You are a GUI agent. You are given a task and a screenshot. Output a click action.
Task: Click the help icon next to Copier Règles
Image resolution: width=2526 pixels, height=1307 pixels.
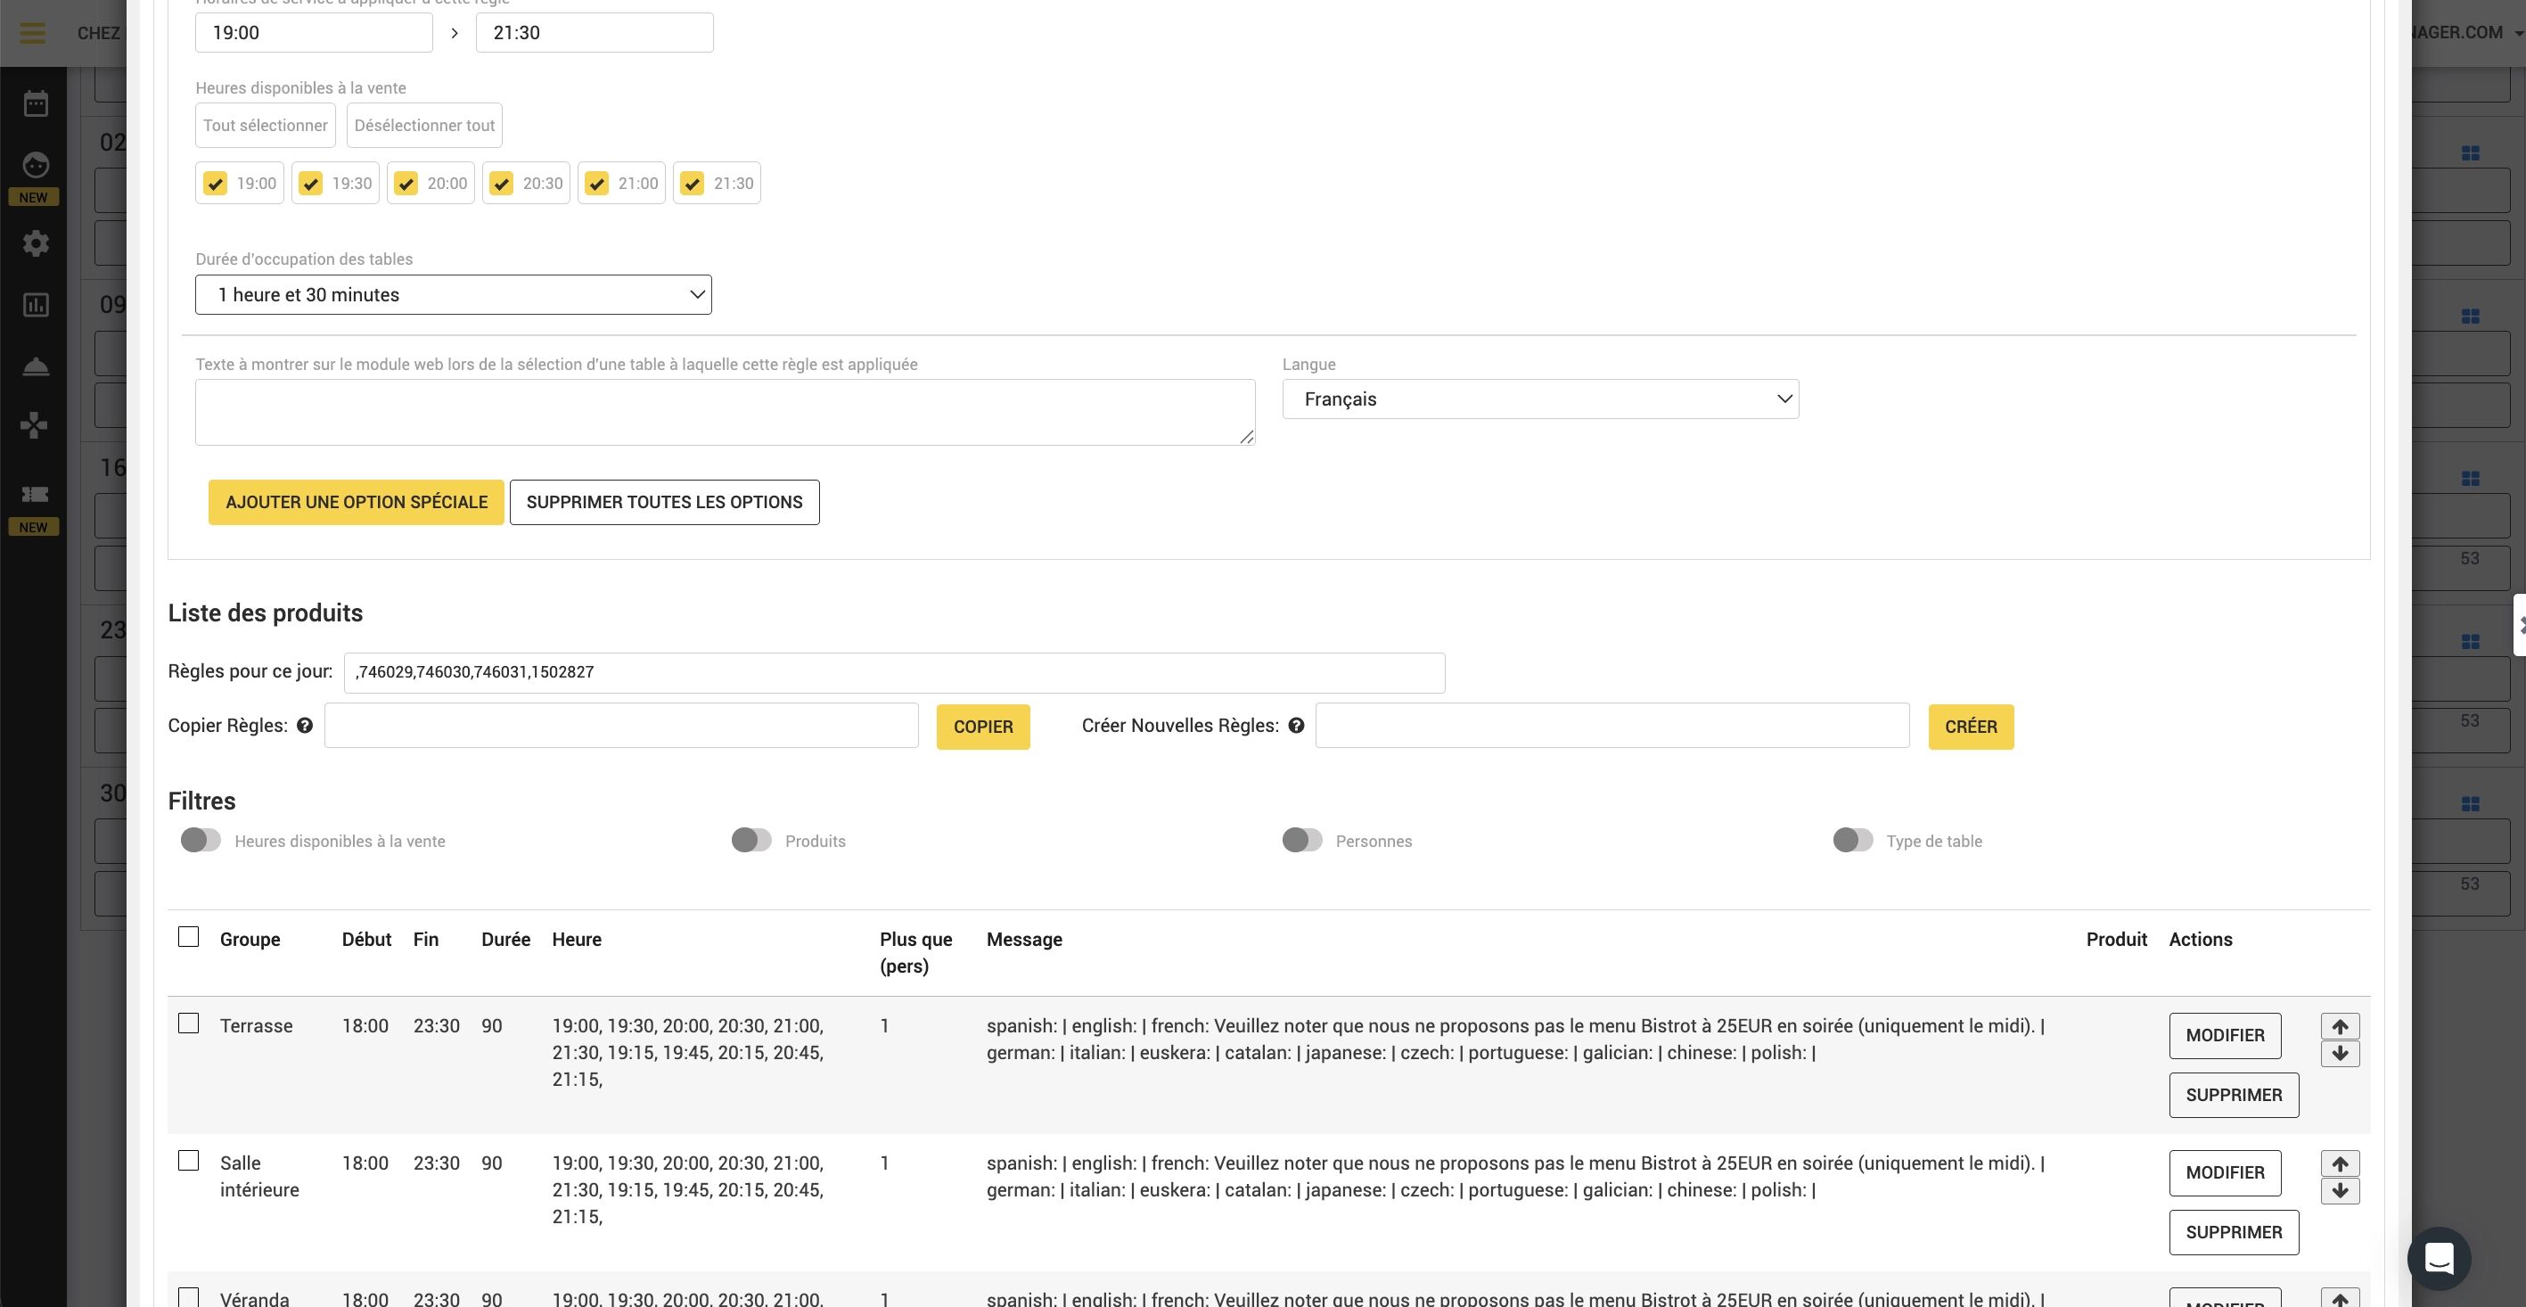coord(305,726)
